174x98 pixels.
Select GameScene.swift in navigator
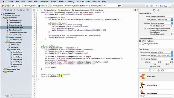click(15, 30)
